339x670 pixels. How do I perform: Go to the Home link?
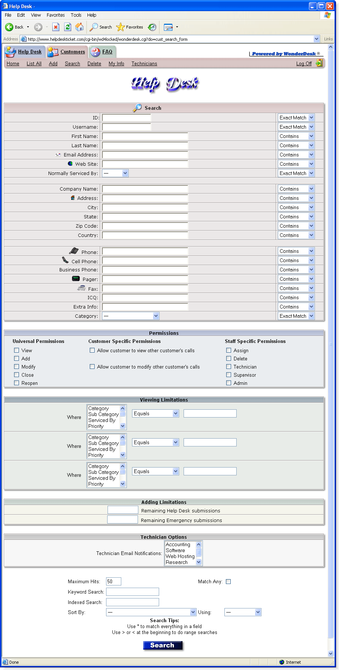[x=13, y=63]
